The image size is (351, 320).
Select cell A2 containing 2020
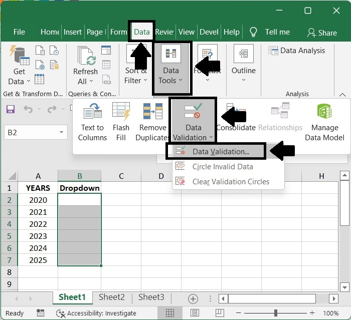point(38,200)
